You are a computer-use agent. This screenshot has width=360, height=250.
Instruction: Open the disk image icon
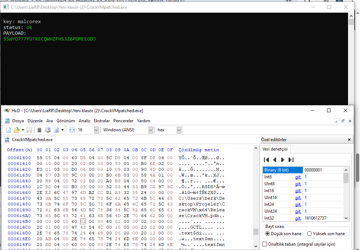click(x=56, y=130)
